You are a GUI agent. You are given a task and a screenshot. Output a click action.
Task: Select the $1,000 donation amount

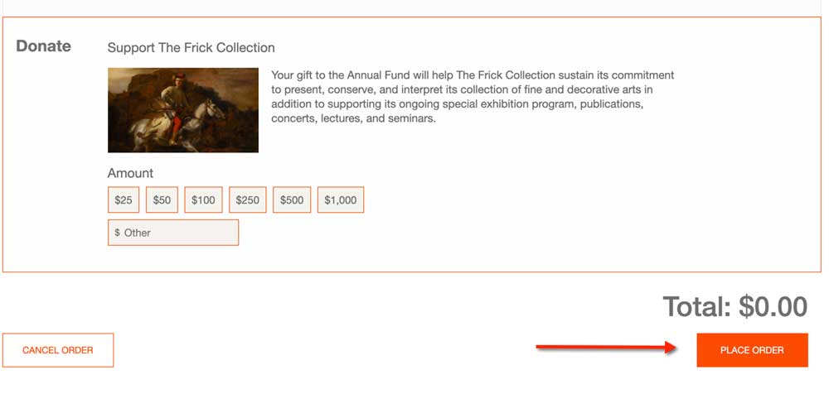coord(341,200)
